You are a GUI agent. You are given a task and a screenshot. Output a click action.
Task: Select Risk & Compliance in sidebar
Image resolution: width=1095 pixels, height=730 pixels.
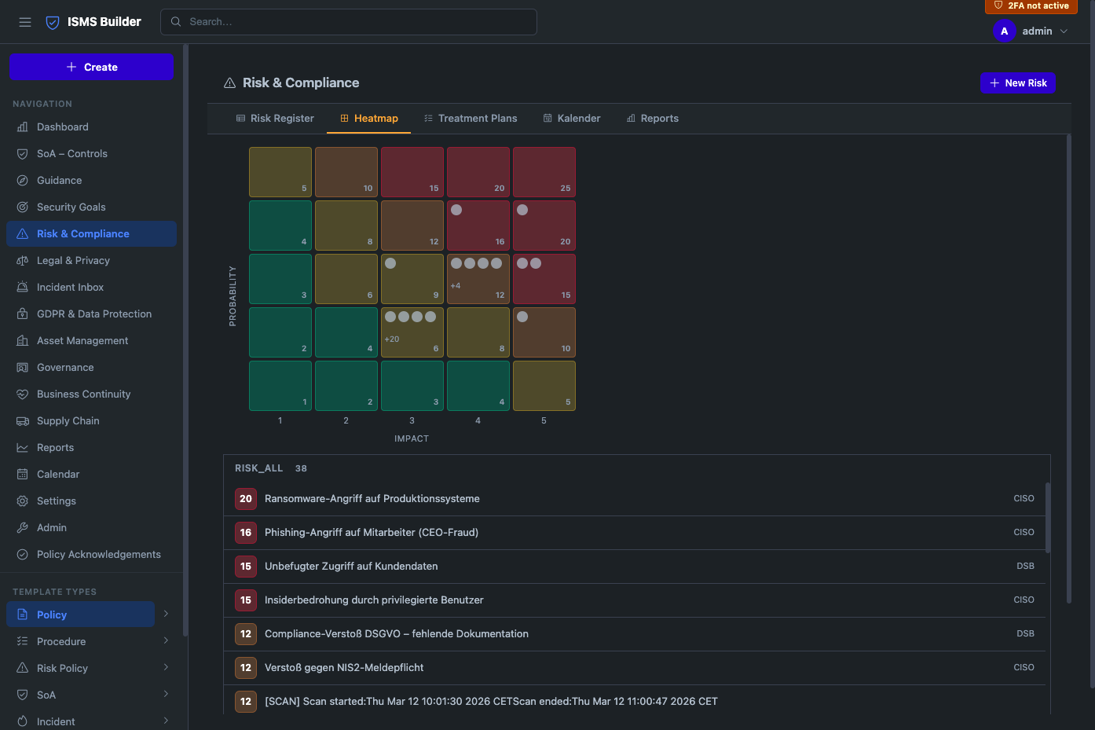point(91,233)
